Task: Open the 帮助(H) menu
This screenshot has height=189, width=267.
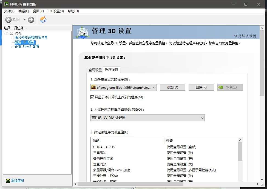Action: pos(73,11)
